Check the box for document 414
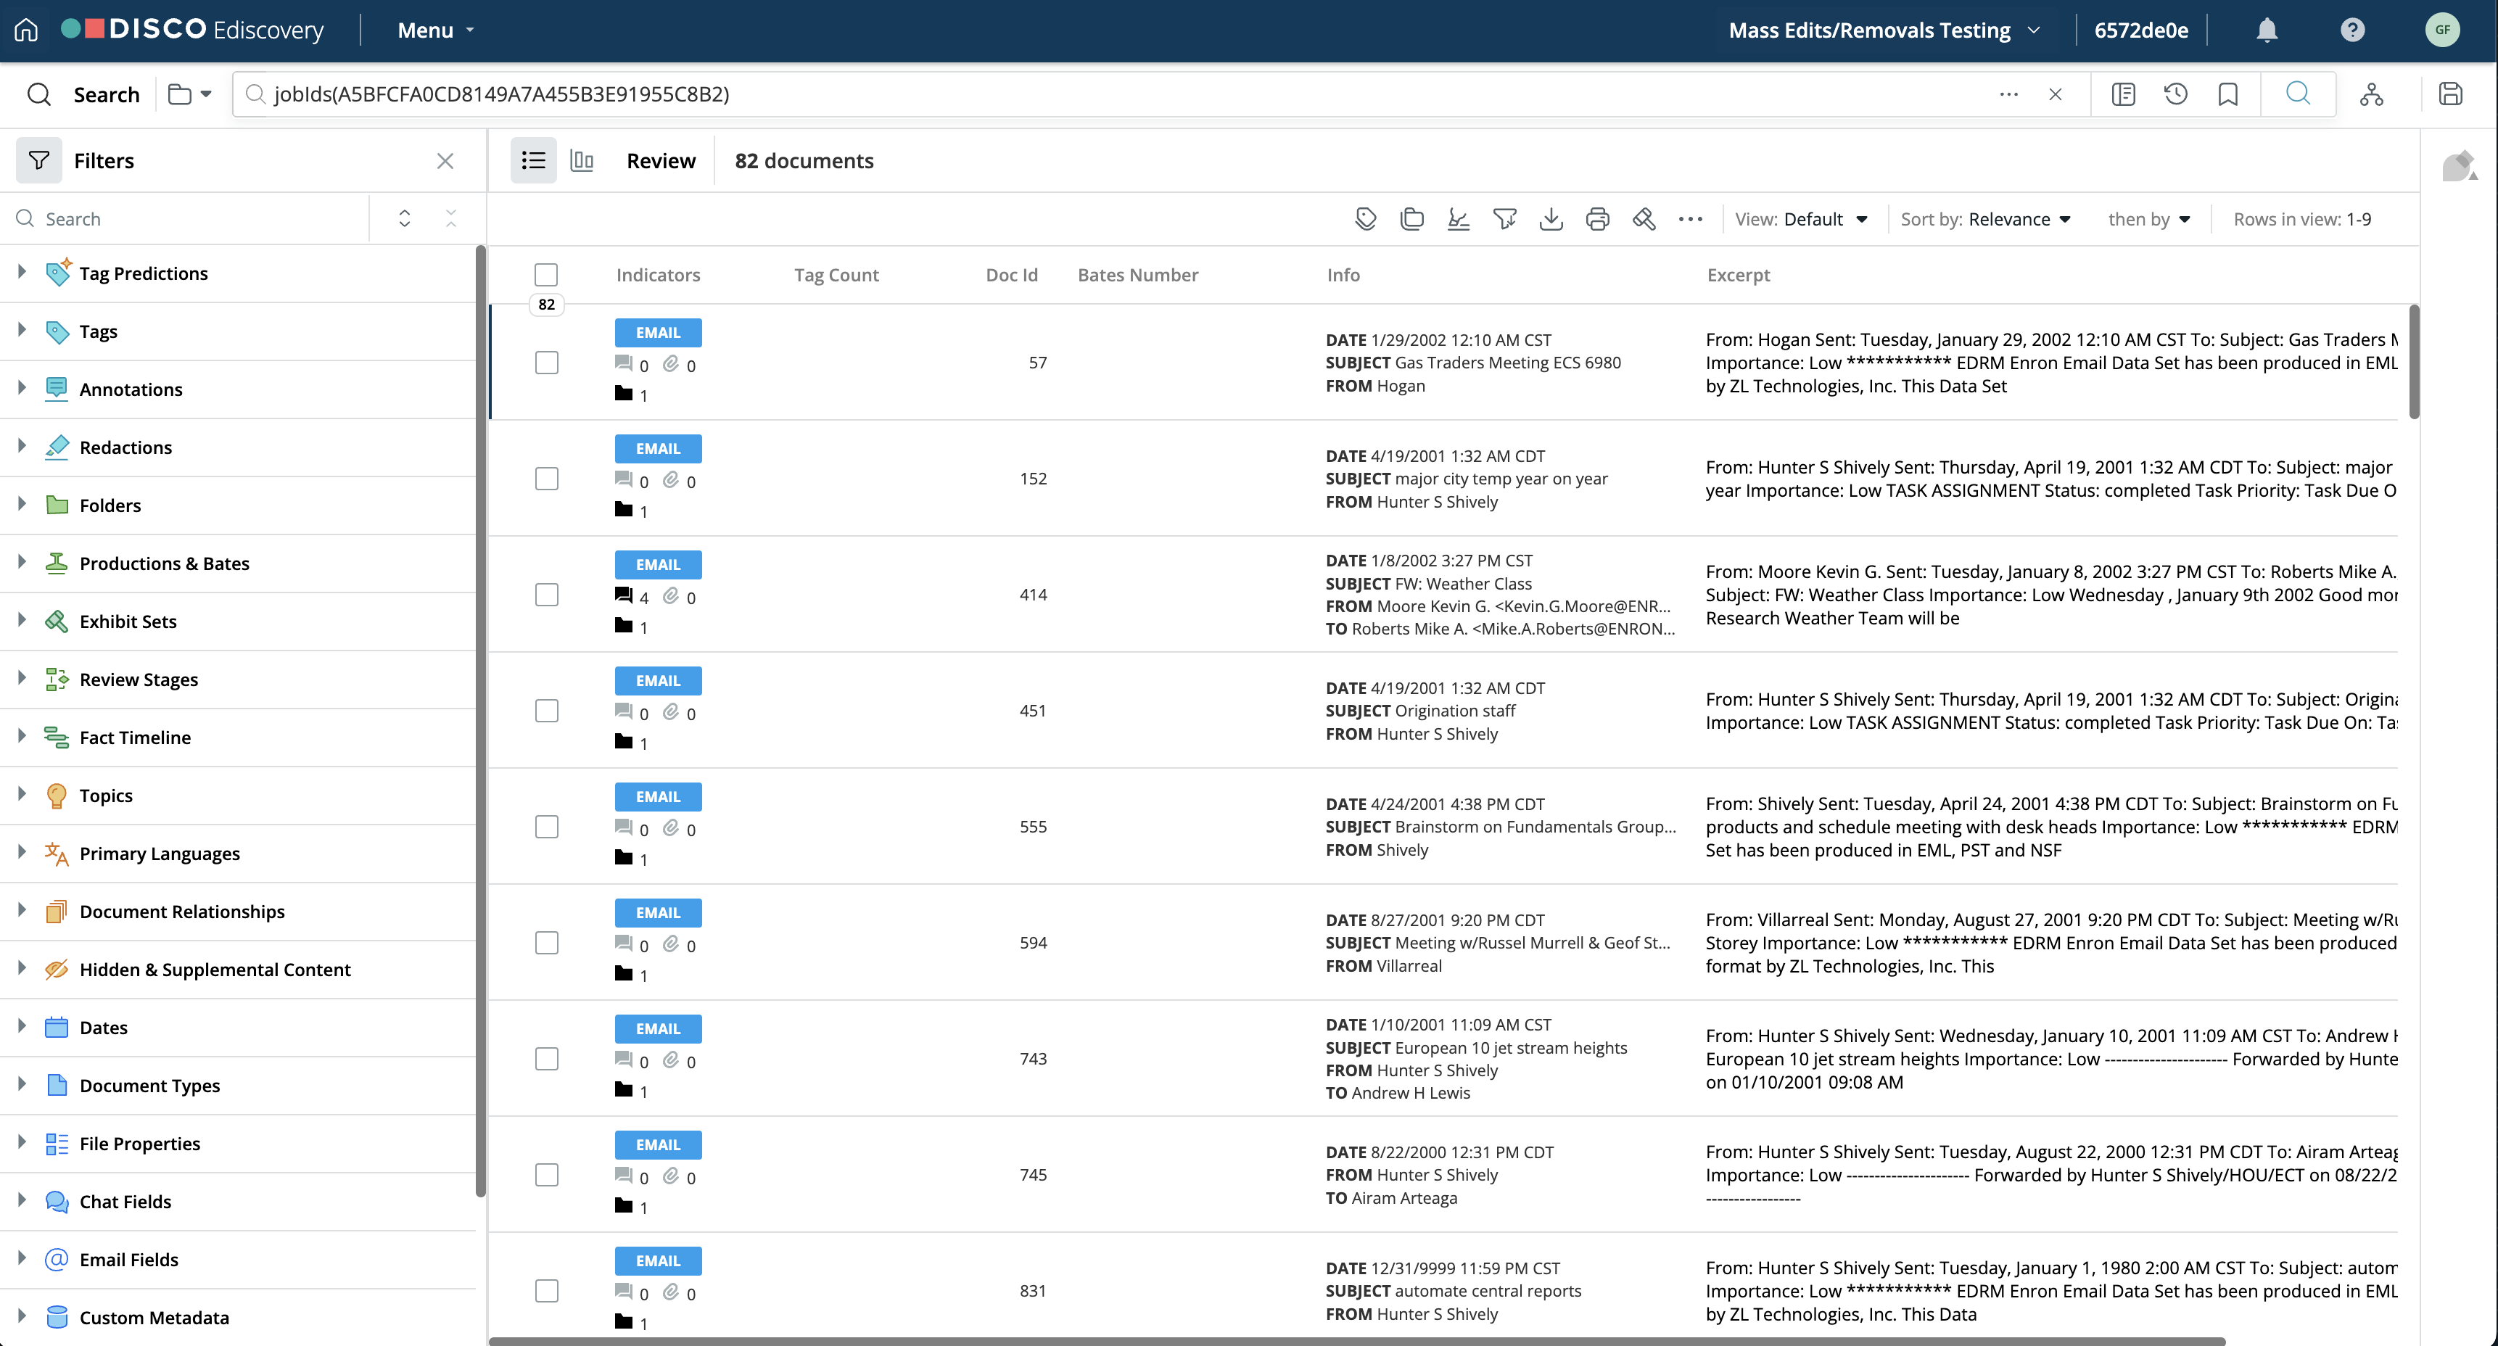 [x=547, y=595]
